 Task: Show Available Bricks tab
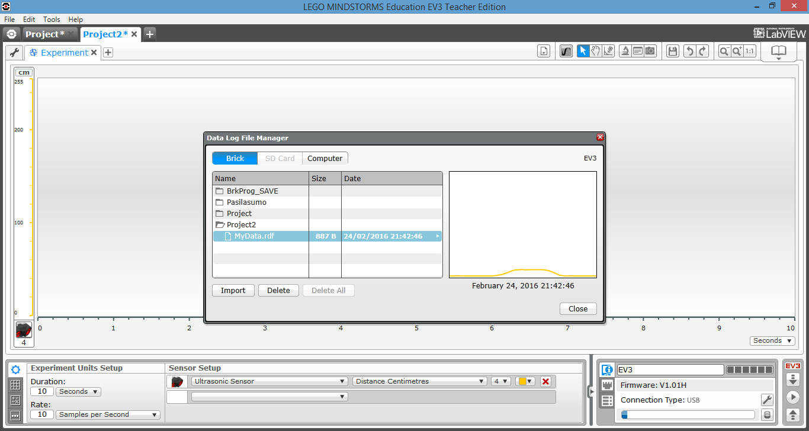[x=607, y=401]
